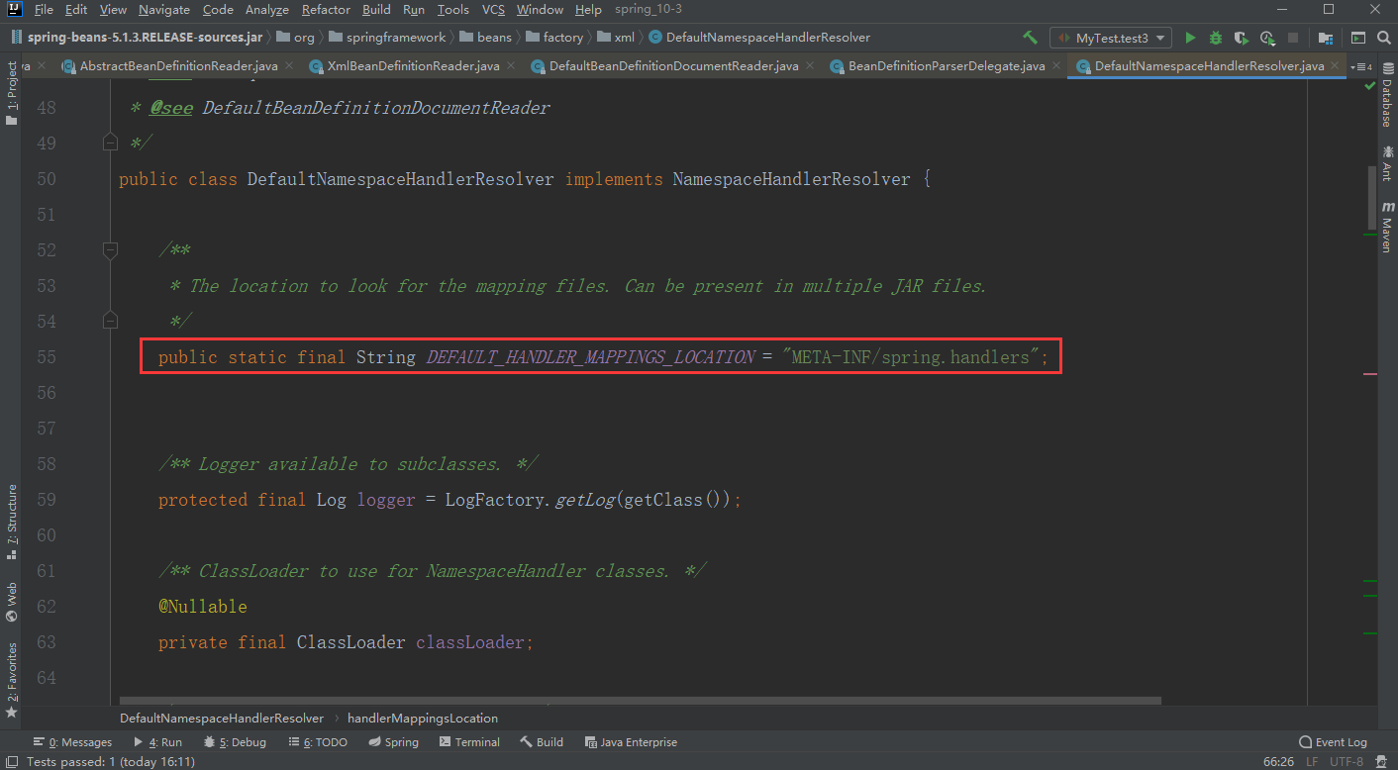Click the IntelliJ IDEA logo in title bar

(14, 9)
